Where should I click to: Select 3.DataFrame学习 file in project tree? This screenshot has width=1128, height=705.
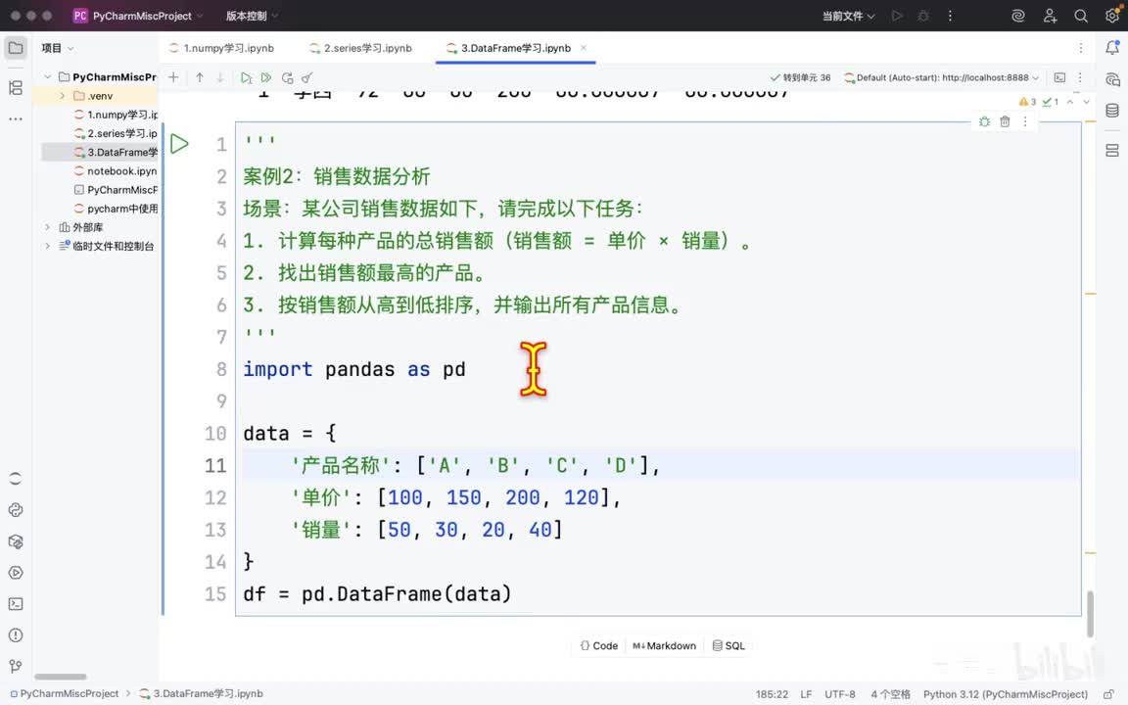[x=116, y=152]
